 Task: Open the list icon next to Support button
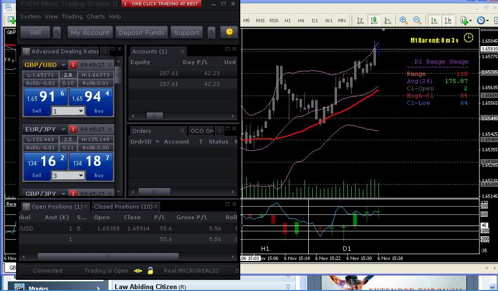pyautogui.click(x=212, y=32)
